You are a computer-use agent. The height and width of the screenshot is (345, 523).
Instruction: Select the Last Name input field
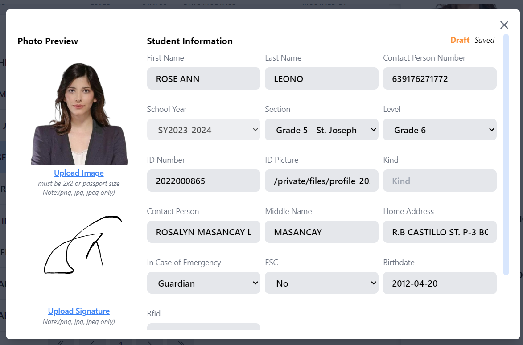[x=321, y=79]
